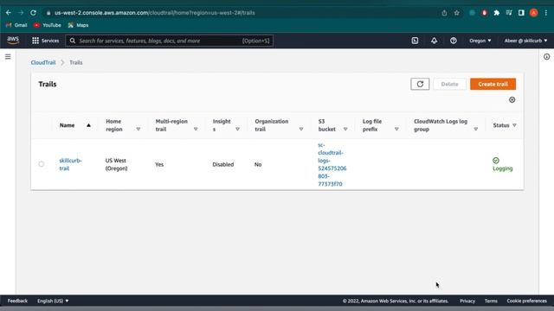The height and width of the screenshot is (311, 554).
Task: Open the English (US) language selector
Action: coord(53,301)
